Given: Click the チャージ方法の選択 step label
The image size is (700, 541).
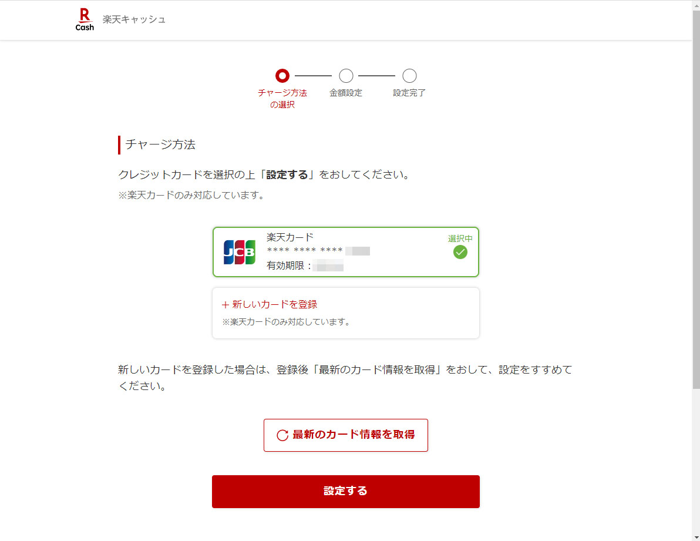Looking at the screenshot, I should 282,99.
